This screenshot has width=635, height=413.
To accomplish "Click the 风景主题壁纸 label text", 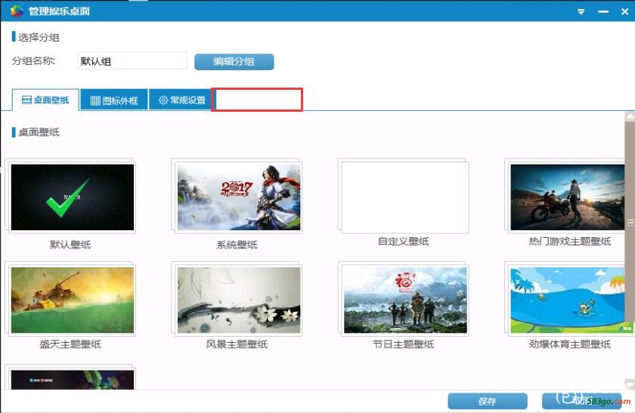I will (x=237, y=344).
